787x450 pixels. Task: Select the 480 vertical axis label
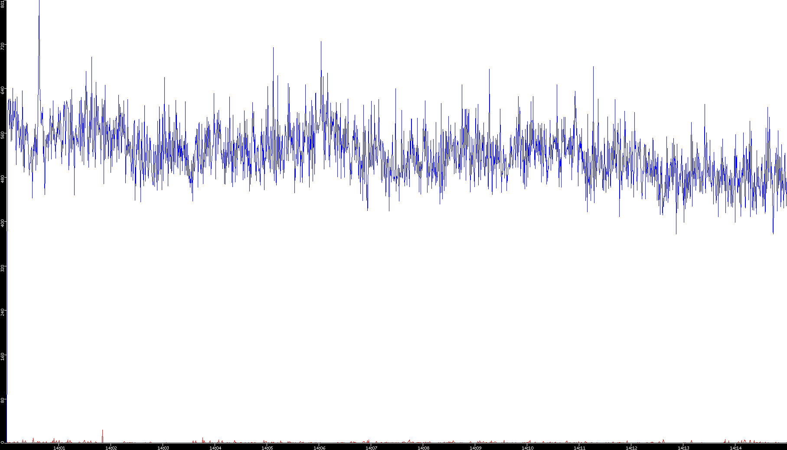click(3, 178)
